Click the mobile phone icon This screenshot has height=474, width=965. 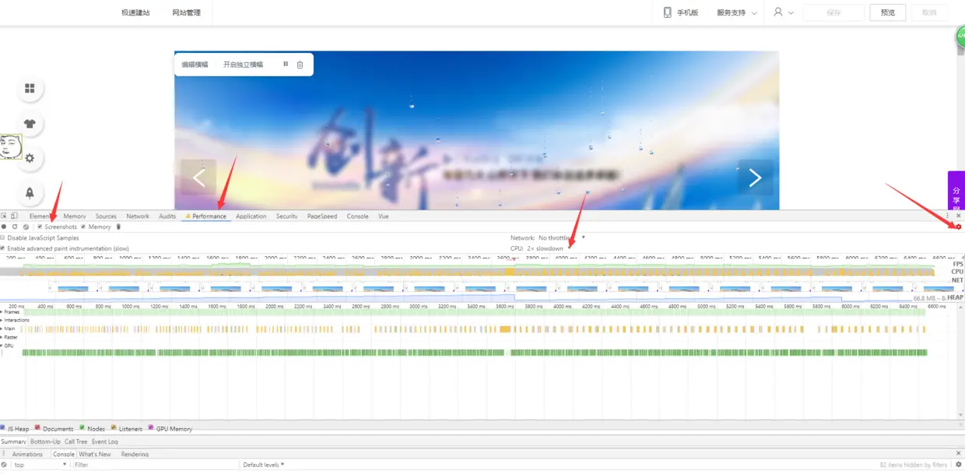[x=667, y=12]
